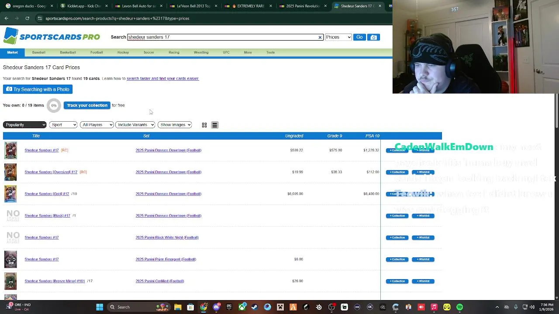Viewport: 559px width, 314px height.
Task: Open the Racing menu
Action: [174, 52]
